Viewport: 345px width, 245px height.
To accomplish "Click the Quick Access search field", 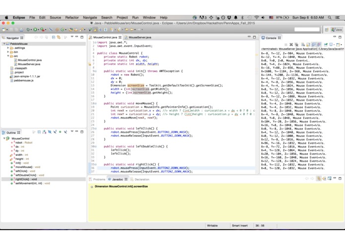I will click(x=307, y=30).
